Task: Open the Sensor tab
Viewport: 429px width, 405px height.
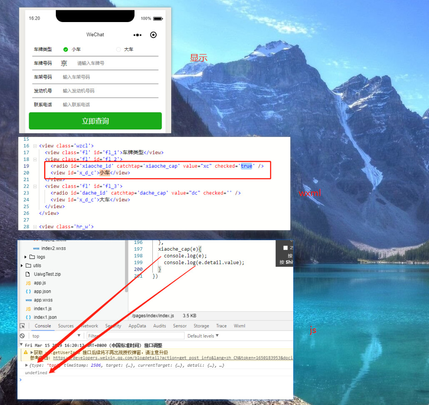Action: [180, 325]
